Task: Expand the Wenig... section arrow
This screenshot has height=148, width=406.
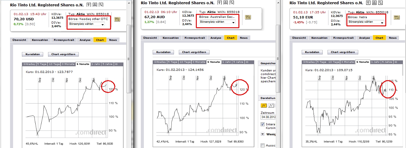Action: 262,134
